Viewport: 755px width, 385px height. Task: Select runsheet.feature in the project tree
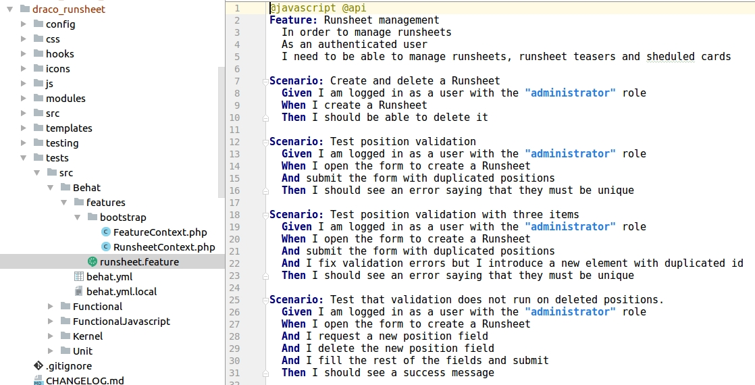point(139,262)
